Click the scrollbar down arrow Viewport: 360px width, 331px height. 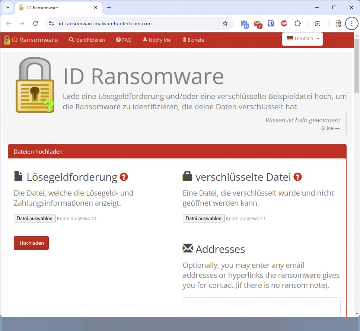click(x=357, y=314)
